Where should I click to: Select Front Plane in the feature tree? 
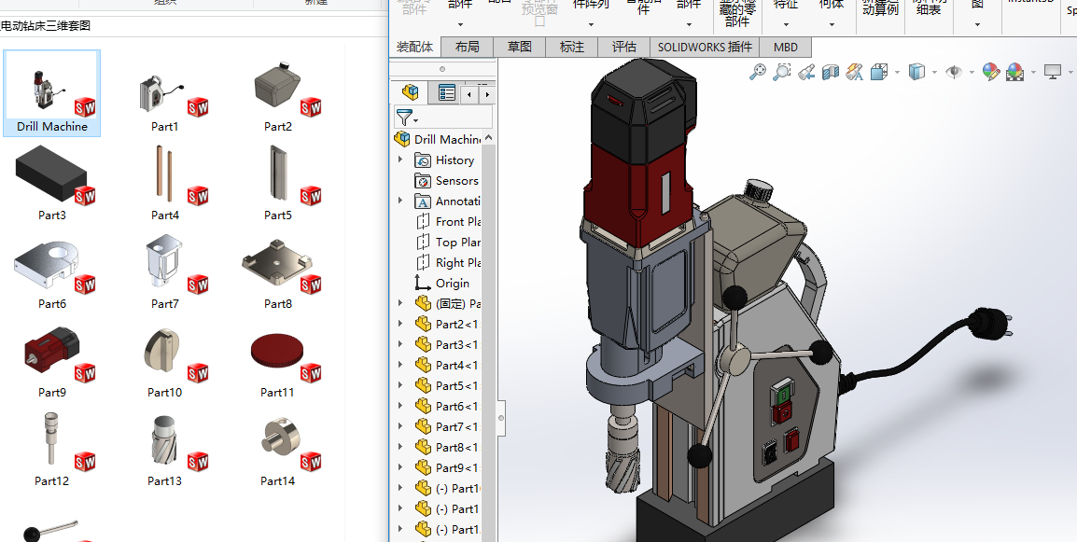pos(457,222)
